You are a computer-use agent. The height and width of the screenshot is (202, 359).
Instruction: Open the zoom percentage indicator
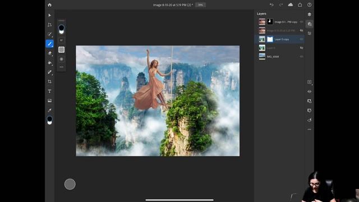200,5
